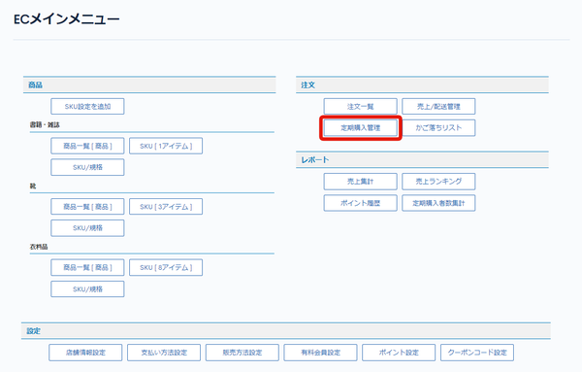Screen dimensions: 582x372
Task: Open 定期購入管理 subscription management
Action: coord(361,128)
